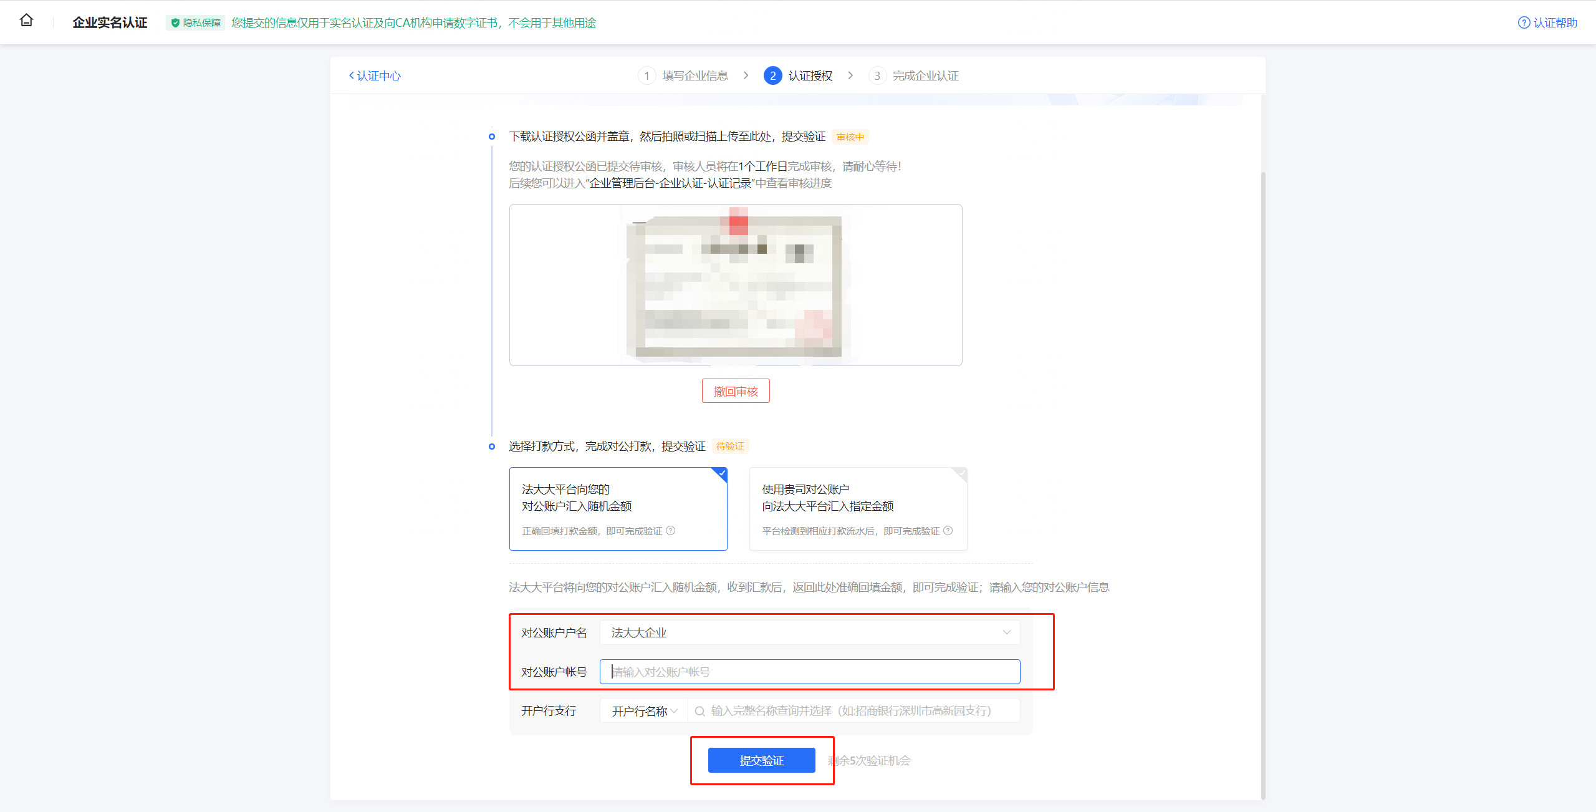Click help icon next to 正确回填打款金额
The width and height of the screenshot is (1596, 812).
coord(671,531)
